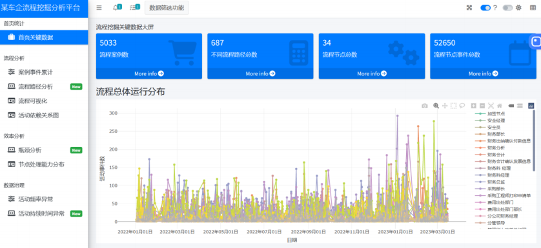The height and width of the screenshot is (248, 541).
Task: Select the chart lasso select tool
Action: [x=462, y=106]
